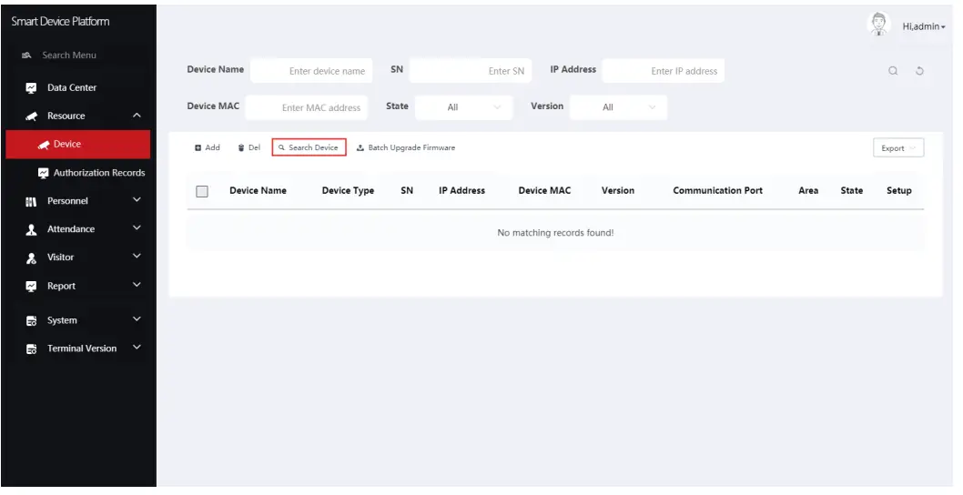Click the Report chart icon
This screenshot has height=495, width=963.
click(x=31, y=287)
